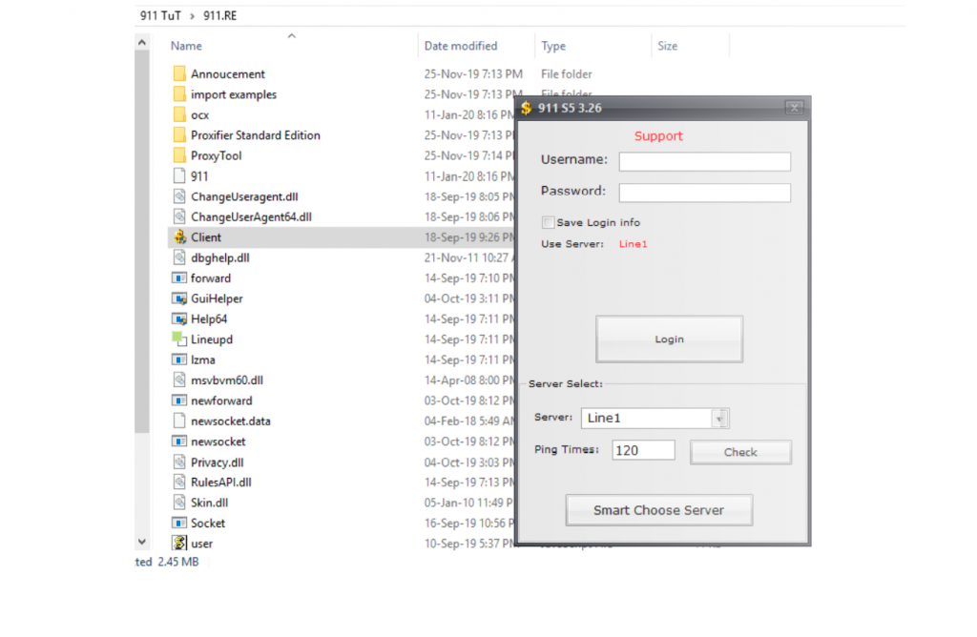Screen dimensions: 977x637
Task: Select the Skin.dll file icon
Action: (179, 503)
